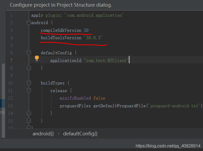Collapse the android block fold marker
203x151 pixels.
click(29, 23)
